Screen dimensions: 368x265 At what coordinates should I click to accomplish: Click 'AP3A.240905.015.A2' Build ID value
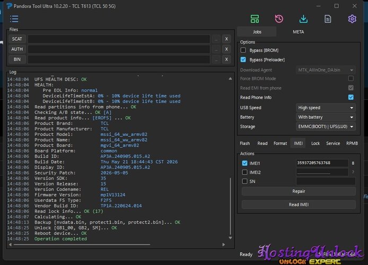coord(125,156)
